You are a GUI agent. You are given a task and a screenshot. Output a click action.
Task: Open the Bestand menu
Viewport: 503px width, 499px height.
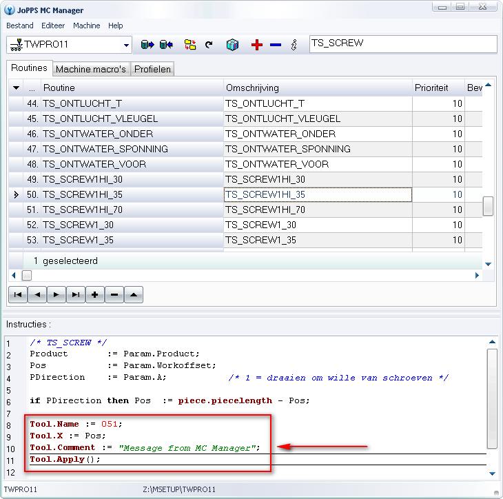click(x=20, y=26)
